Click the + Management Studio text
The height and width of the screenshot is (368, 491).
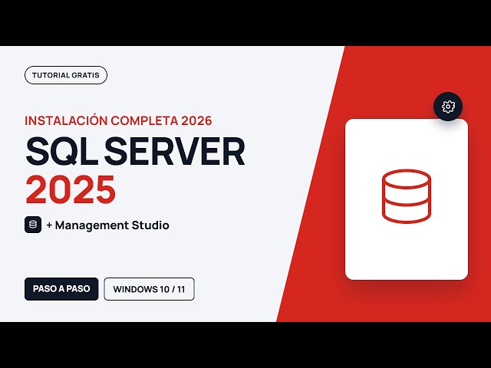(107, 225)
